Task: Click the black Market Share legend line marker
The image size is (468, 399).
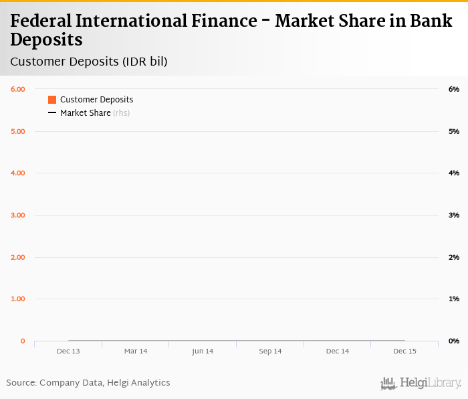Action: pyautogui.click(x=52, y=113)
